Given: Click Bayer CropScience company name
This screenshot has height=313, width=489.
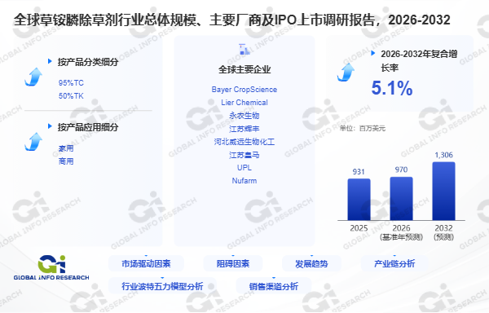Looking at the screenshot, I should (x=244, y=90).
